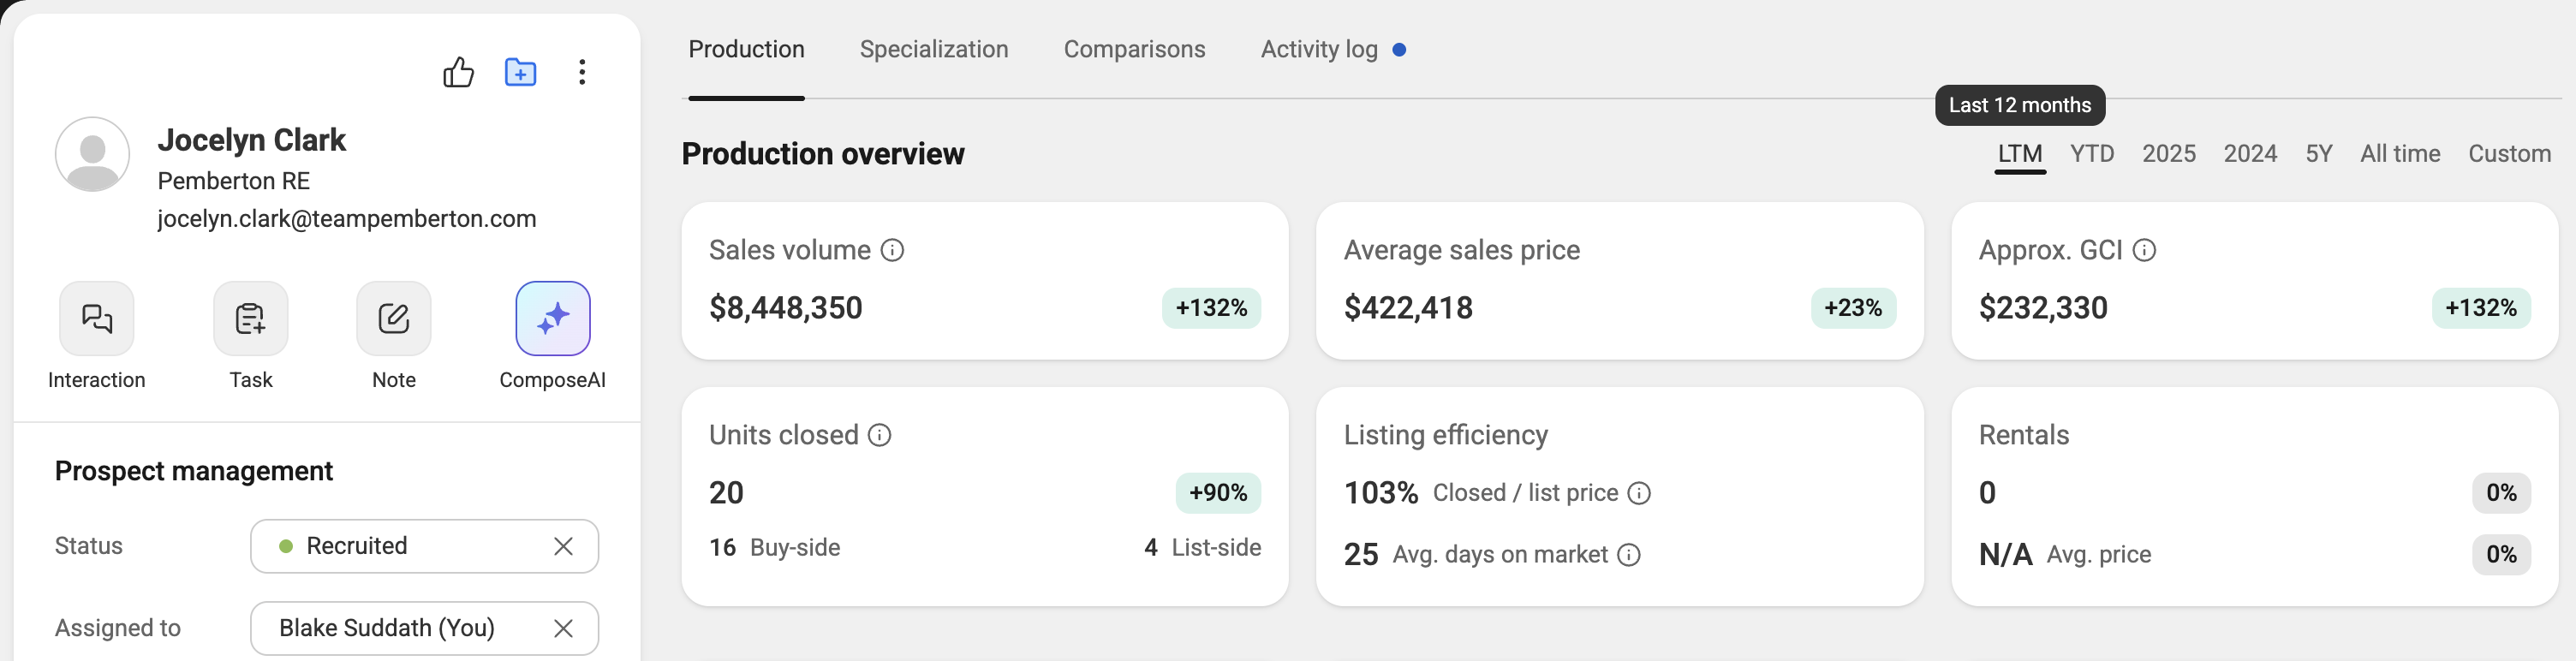Open the Status dropdown showing Recruited

pyautogui.click(x=424, y=546)
